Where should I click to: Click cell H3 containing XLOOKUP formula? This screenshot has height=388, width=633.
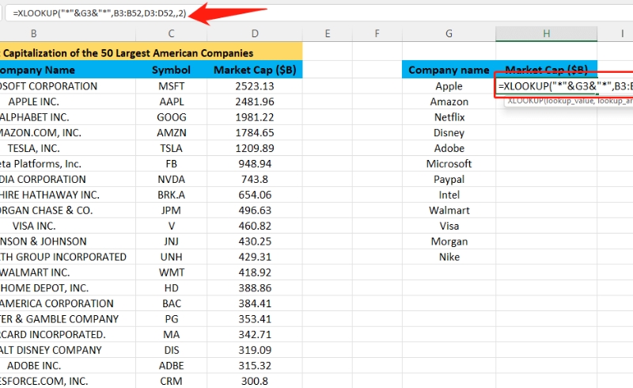pyautogui.click(x=564, y=86)
